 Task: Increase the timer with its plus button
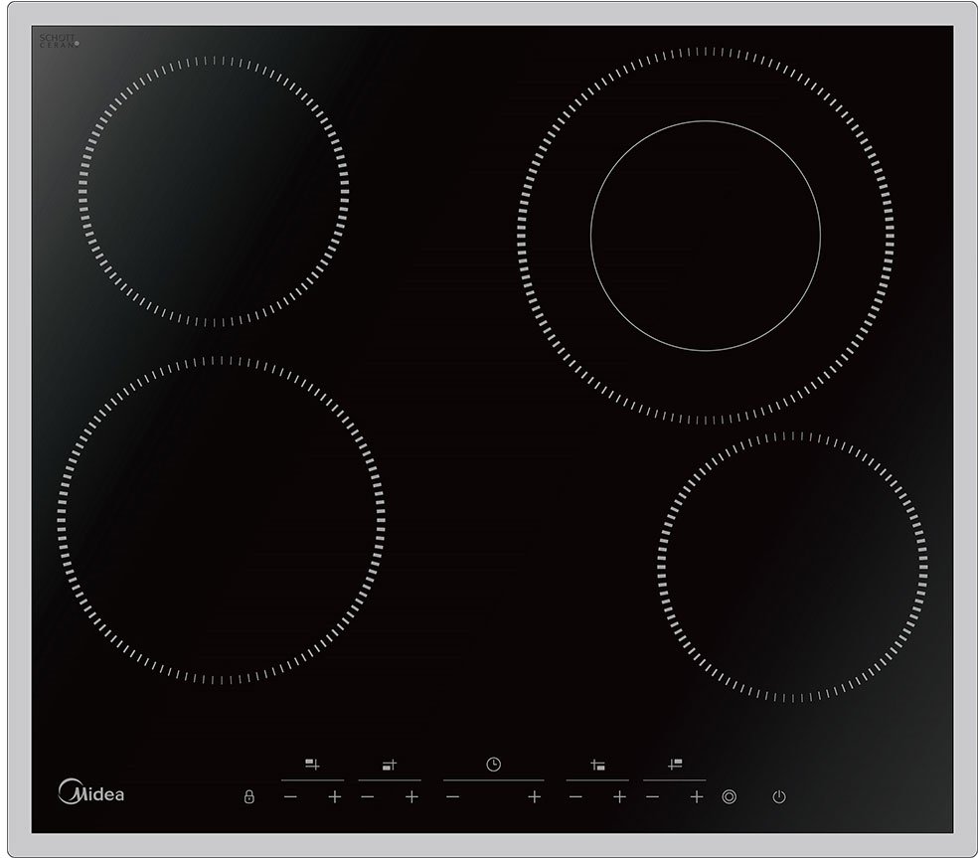pos(534,796)
